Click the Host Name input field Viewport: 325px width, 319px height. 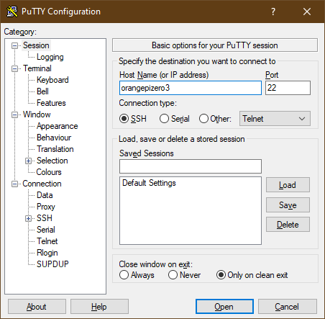(191, 88)
